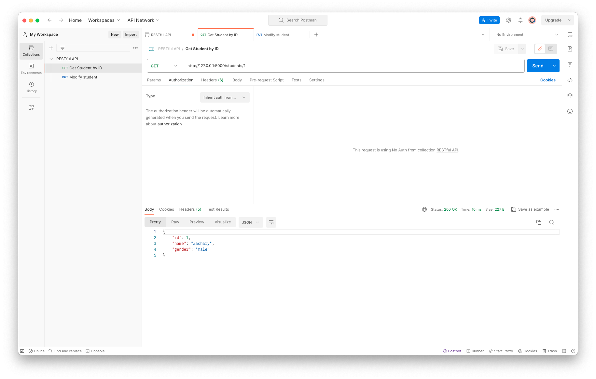Image resolution: width=596 pixels, height=379 pixels.
Task: Click the collections view more options ellipsis
Action: pos(135,48)
